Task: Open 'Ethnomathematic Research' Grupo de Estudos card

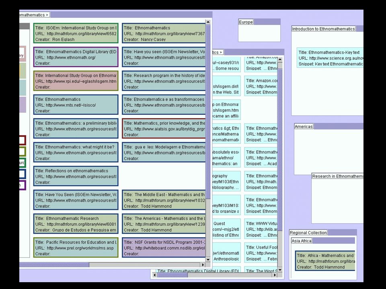Action: pos(76,224)
